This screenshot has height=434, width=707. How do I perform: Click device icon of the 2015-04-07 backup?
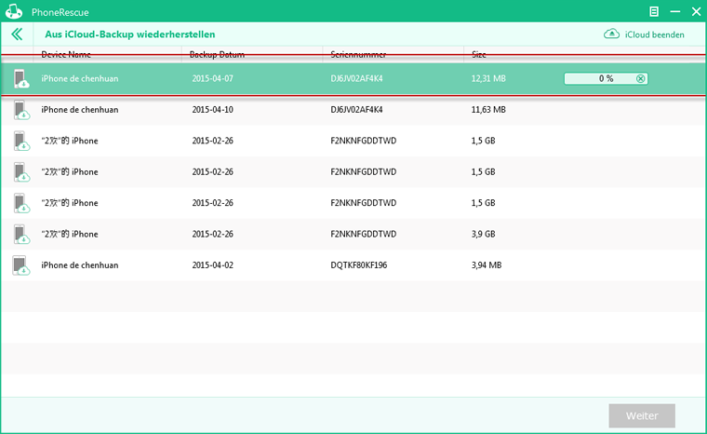pos(20,78)
